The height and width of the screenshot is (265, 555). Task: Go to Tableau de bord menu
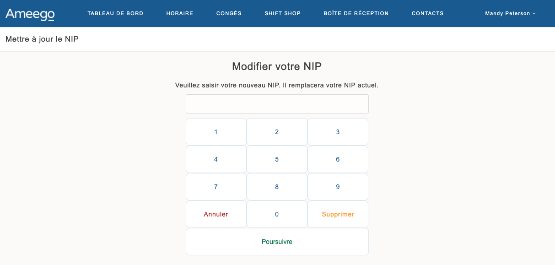pos(115,13)
